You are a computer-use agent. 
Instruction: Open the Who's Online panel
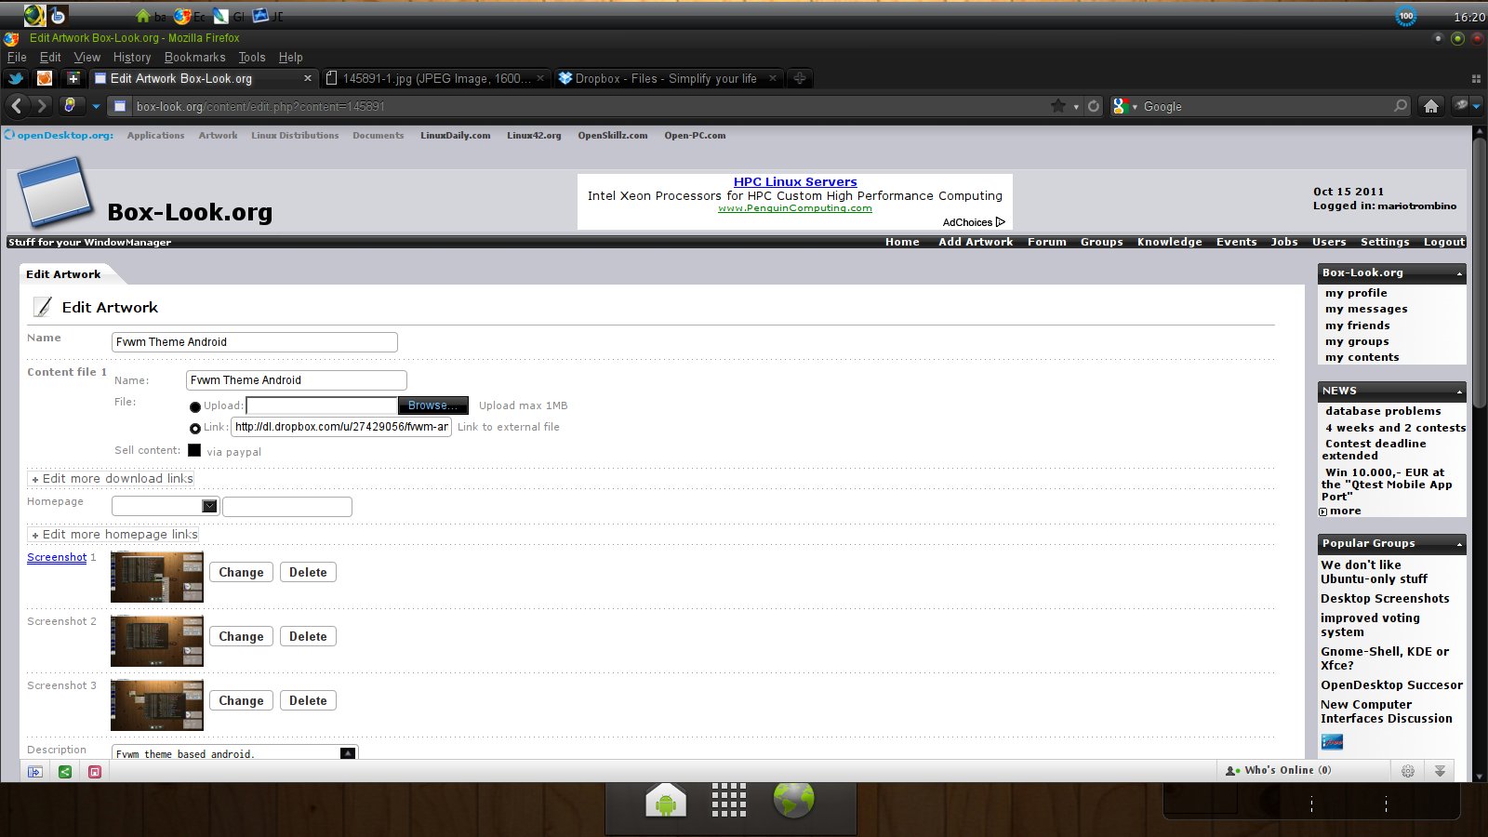[1279, 770]
